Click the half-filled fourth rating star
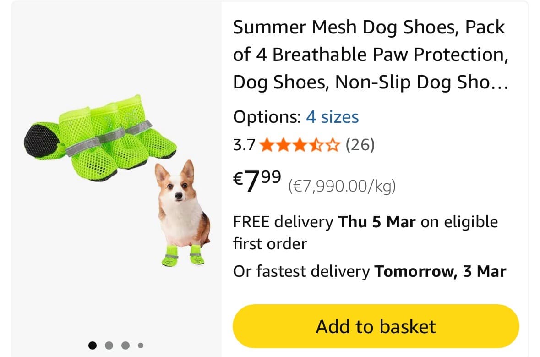This screenshot has width=540, height=357. 316,146
